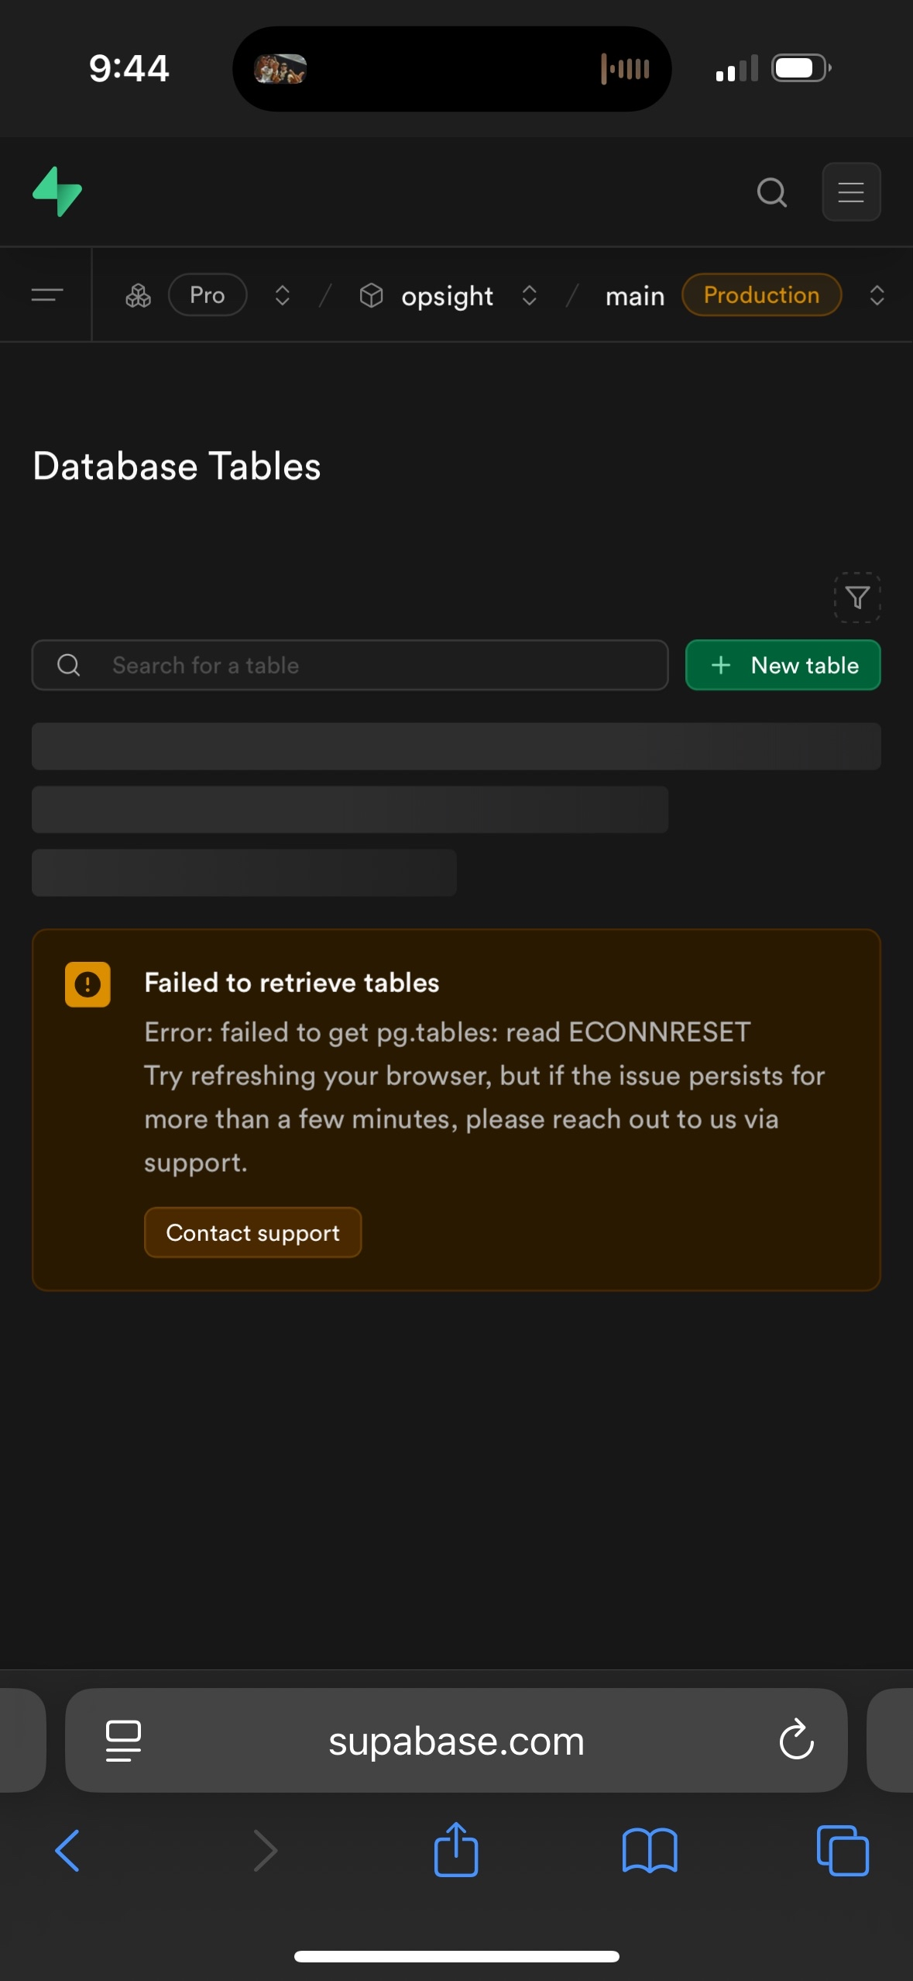Reload the page with Safari refresh icon

pos(796,1741)
